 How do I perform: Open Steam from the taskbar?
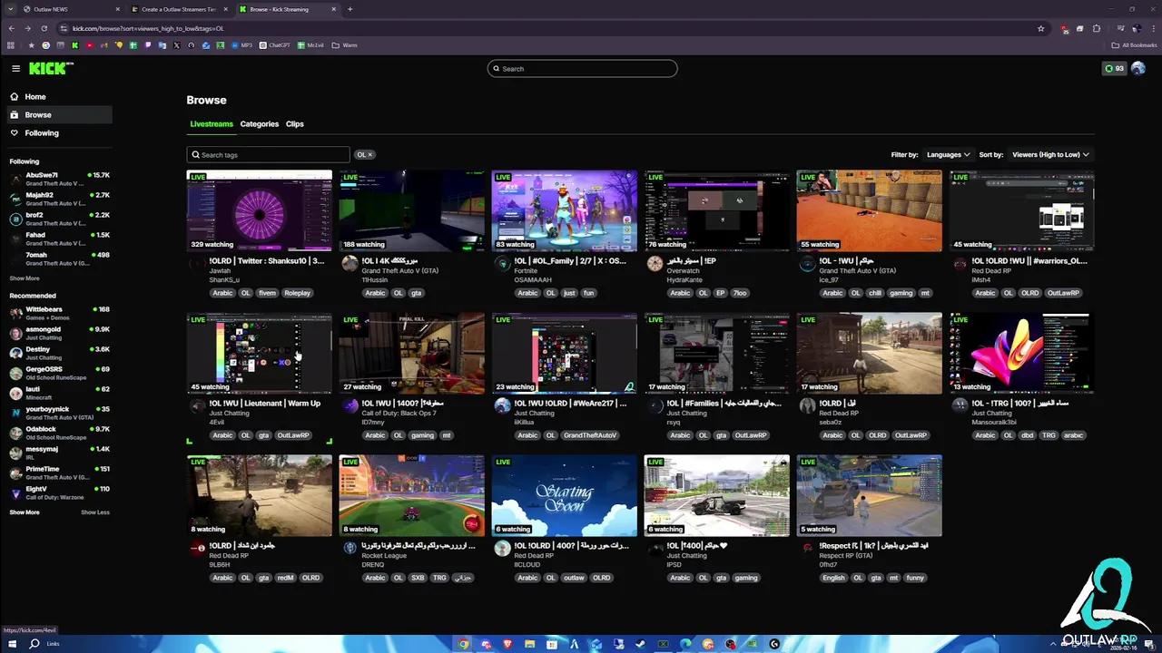[x=641, y=644]
